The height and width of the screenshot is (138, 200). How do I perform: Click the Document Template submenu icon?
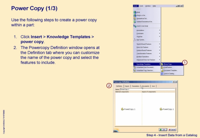click(x=162, y=70)
